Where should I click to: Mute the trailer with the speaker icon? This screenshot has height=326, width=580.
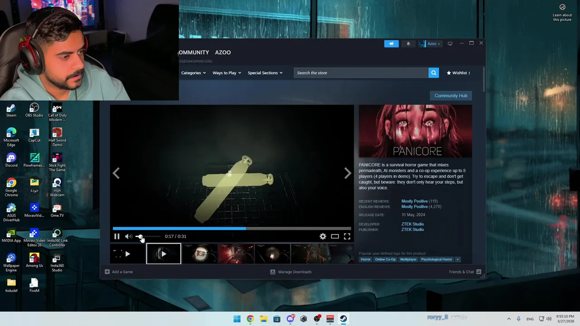129,236
